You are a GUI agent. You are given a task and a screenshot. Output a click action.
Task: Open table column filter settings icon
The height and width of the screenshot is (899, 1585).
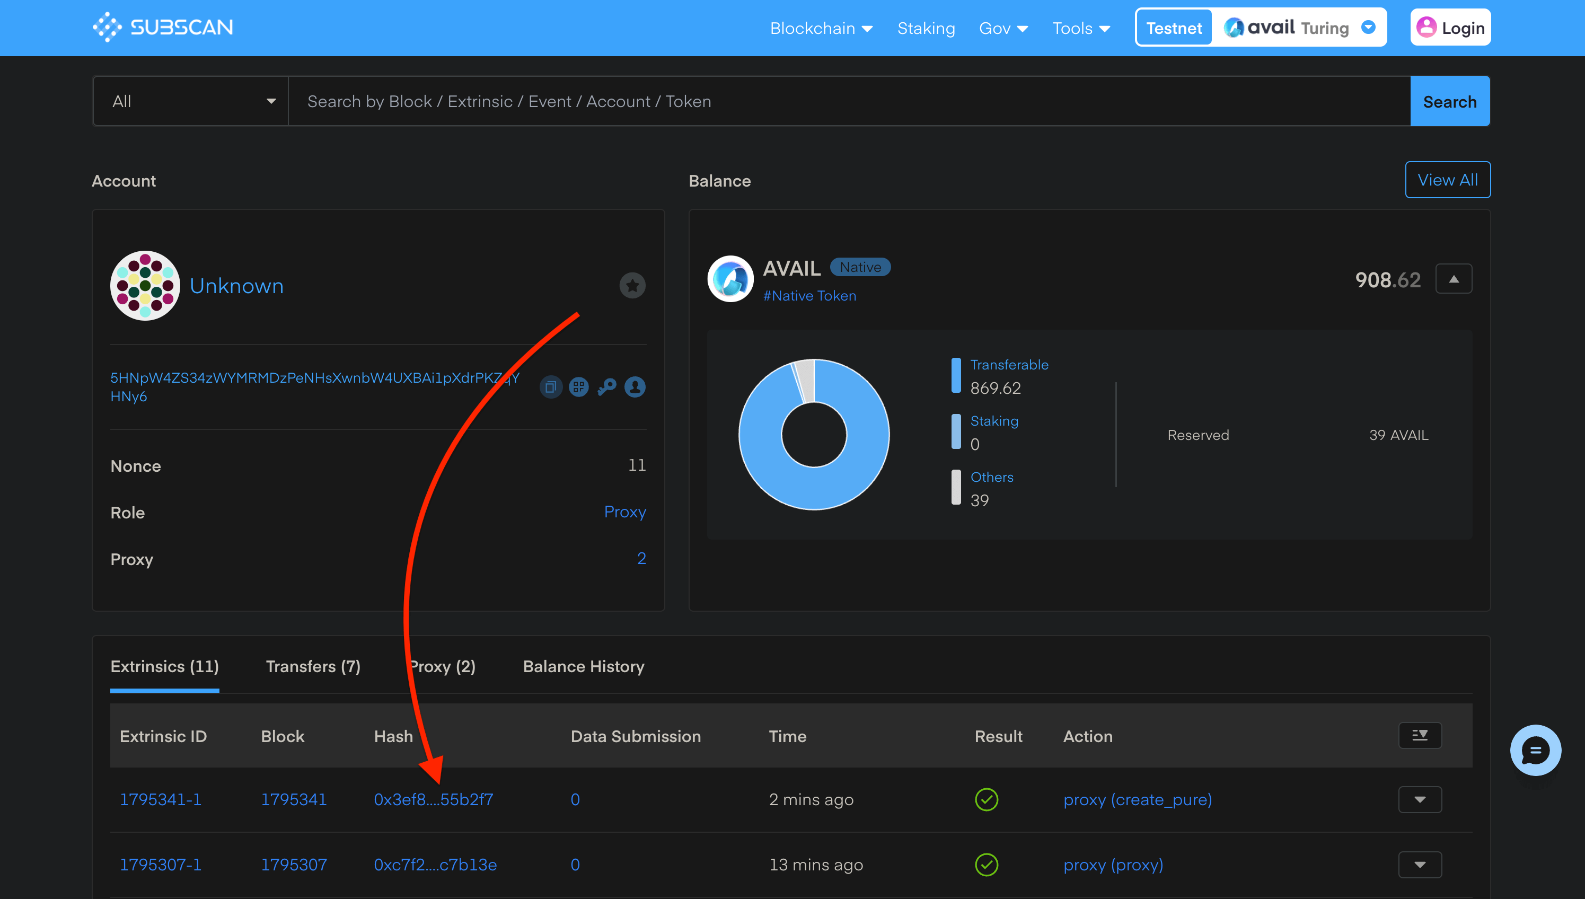pyautogui.click(x=1420, y=735)
